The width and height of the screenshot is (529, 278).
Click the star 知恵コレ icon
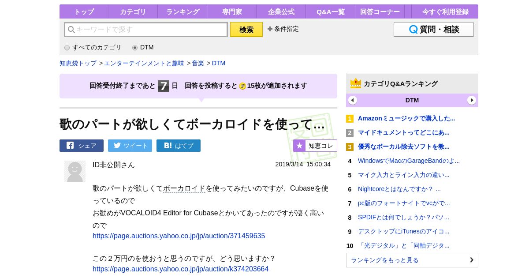tap(300, 146)
